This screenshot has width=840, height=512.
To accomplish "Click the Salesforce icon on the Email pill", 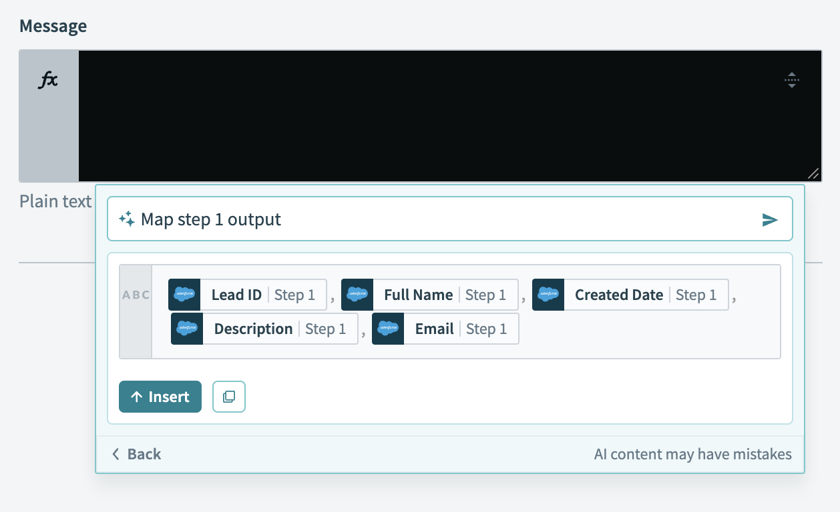I will [388, 329].
